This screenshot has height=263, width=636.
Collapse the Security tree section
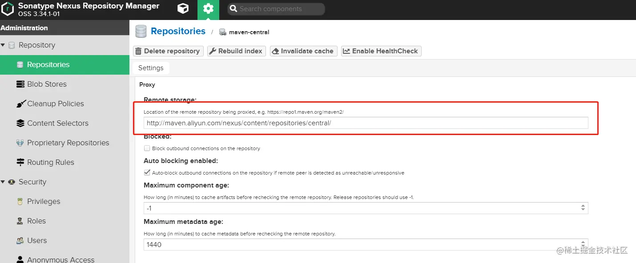tap(4, 182)
